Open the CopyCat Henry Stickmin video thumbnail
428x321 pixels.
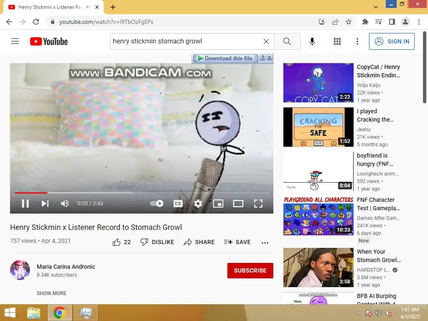318,83
